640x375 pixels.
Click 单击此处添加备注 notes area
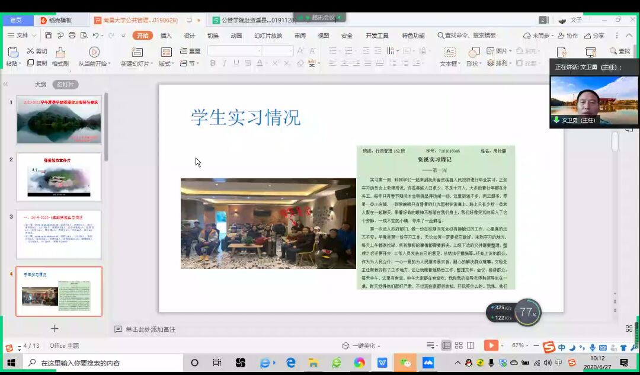point(150,329)
